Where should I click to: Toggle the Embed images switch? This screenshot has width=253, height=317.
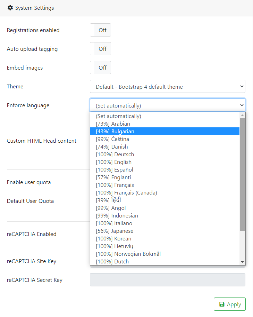click(x=100, y=68)
